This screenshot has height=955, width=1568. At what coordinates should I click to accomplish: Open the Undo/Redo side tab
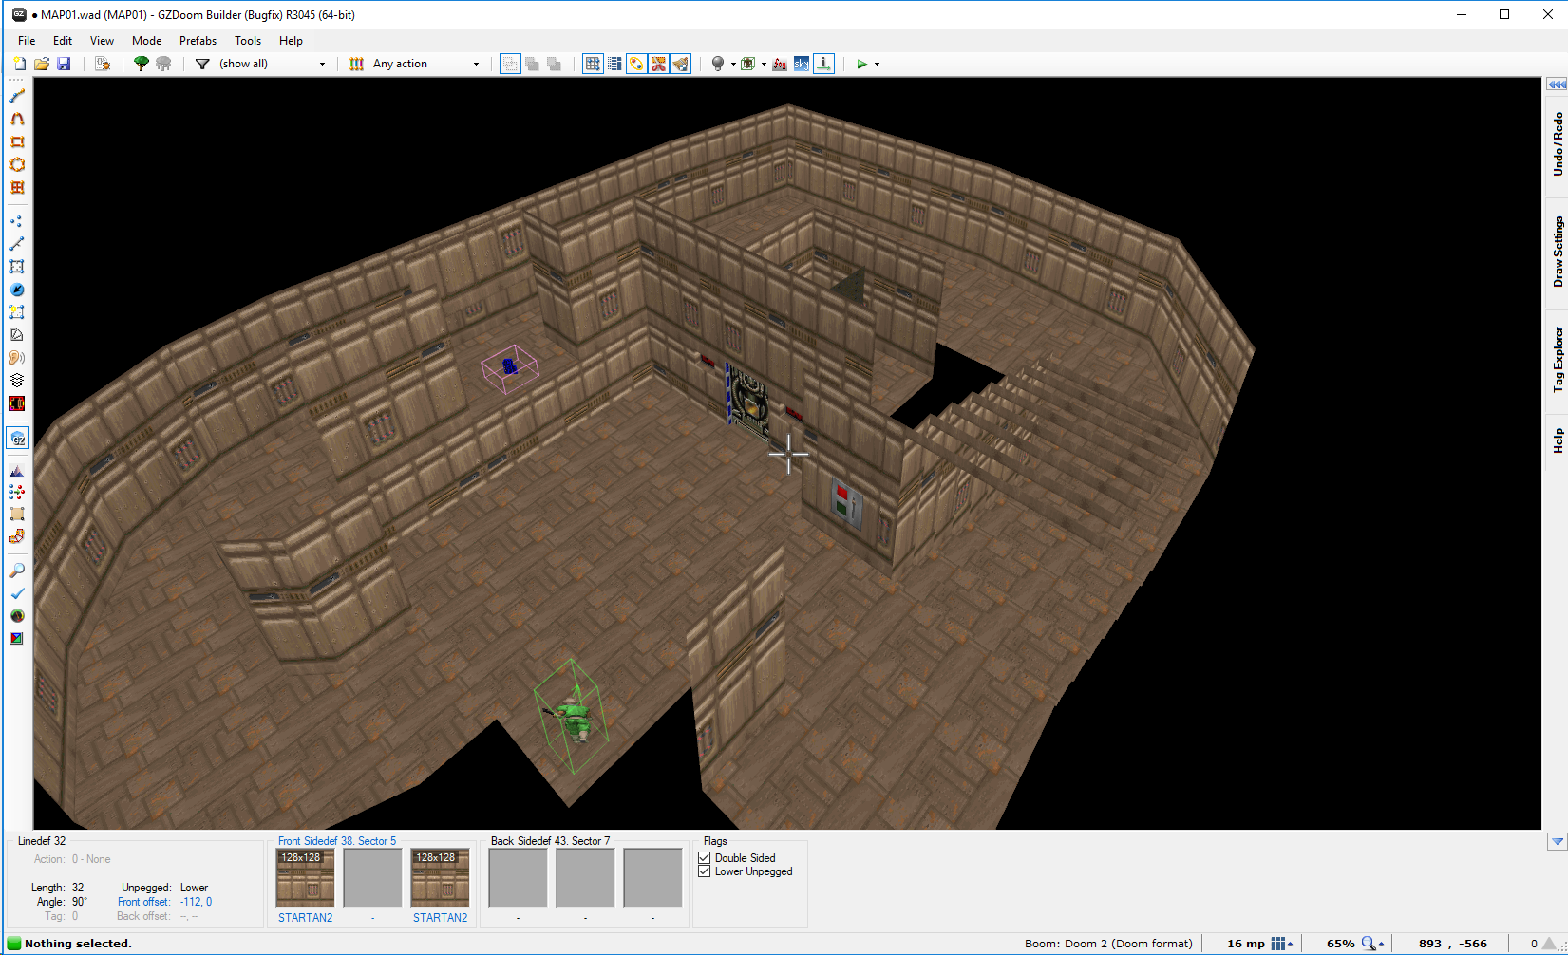[1558, 144]
